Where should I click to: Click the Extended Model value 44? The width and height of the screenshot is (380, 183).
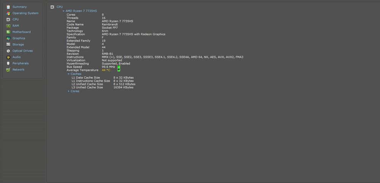103,47
